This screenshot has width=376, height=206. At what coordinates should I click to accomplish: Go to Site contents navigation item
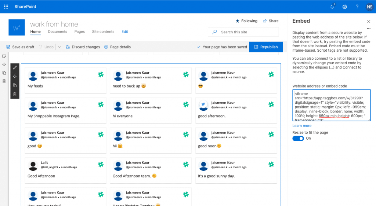point(103,32)
